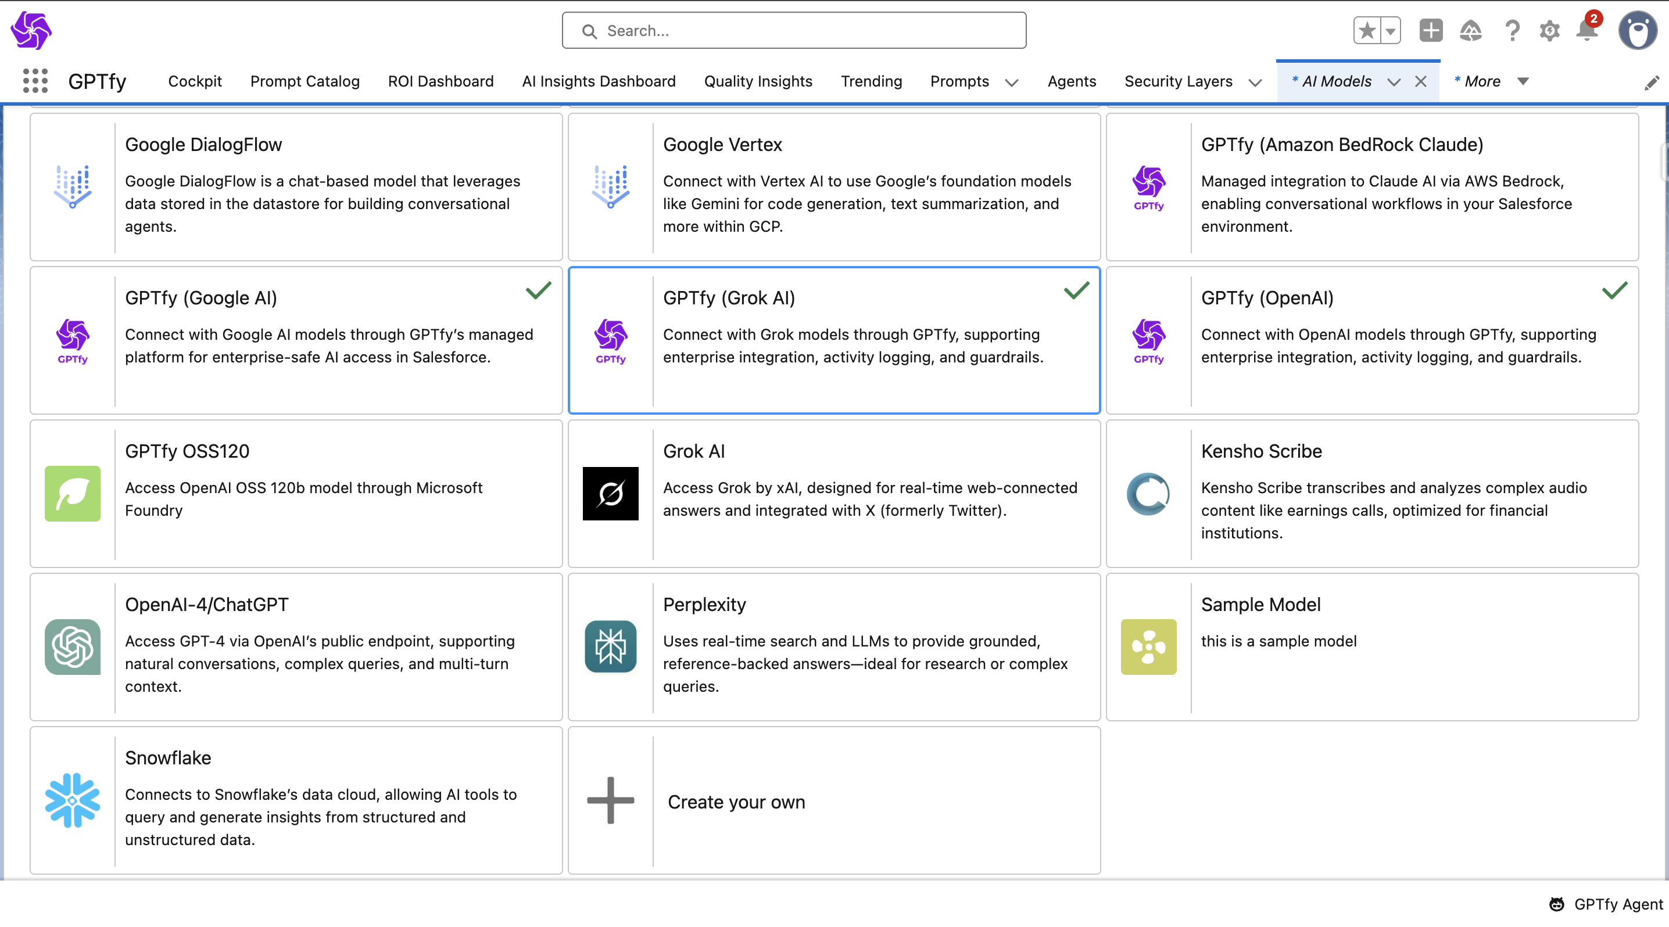Switch to the ROI Dashboard tab
Screen dimensions: 1669x927
(440, 81)
